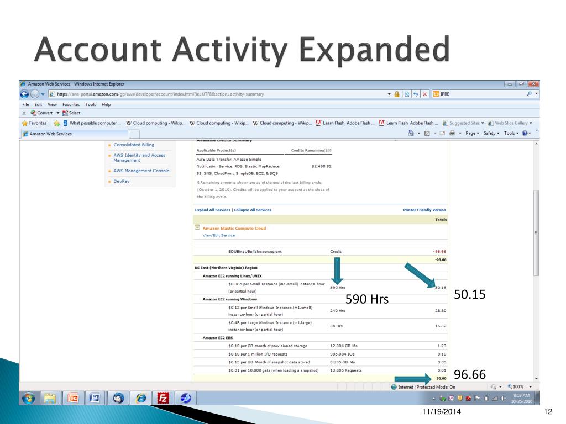566x424 pixels.
Task: Click the Print icon in command bar
Action: [452, 134]
